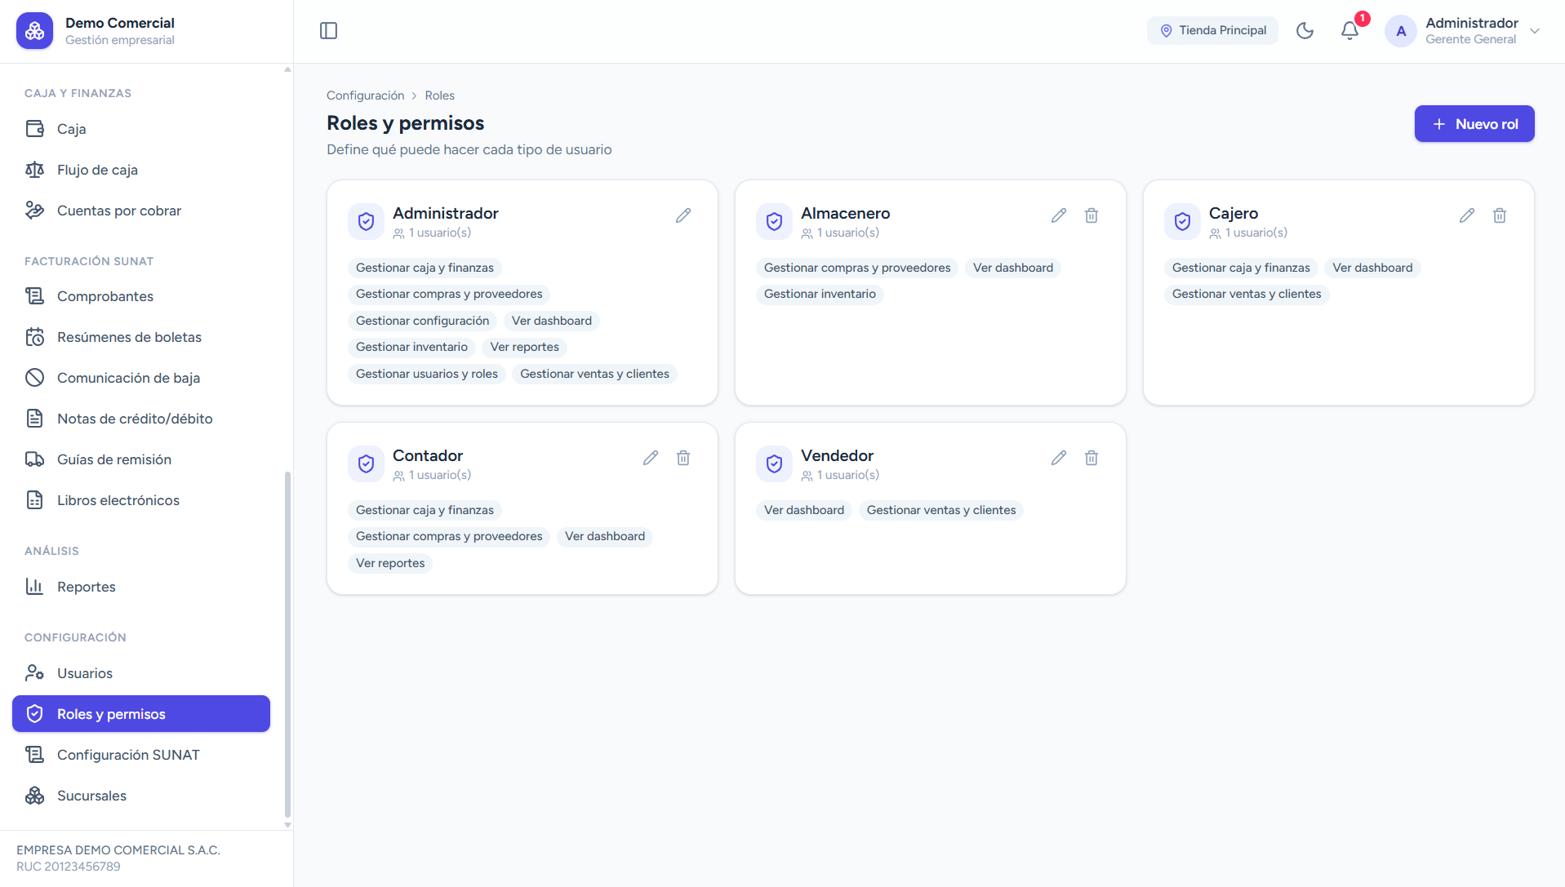Click the Vendedor role title
This screenshot has width=1565, height=887.
[x=837, y=455]
